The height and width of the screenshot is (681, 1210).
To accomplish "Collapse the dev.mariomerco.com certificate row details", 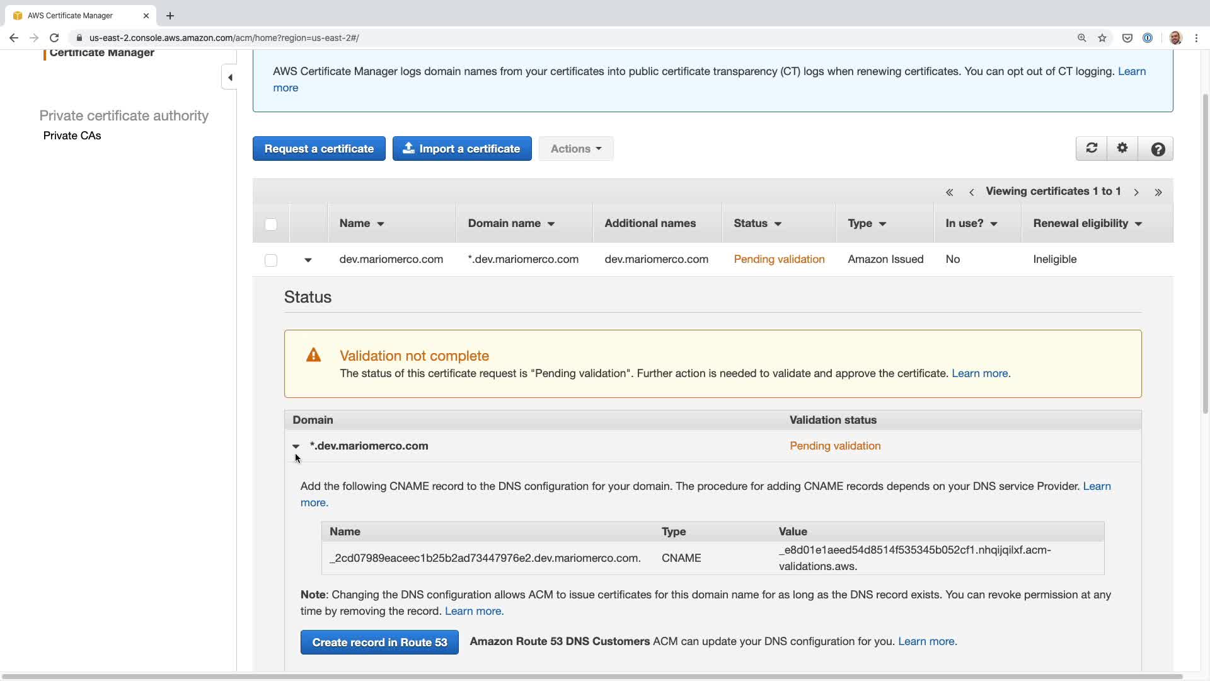I will tap(308, 260).
